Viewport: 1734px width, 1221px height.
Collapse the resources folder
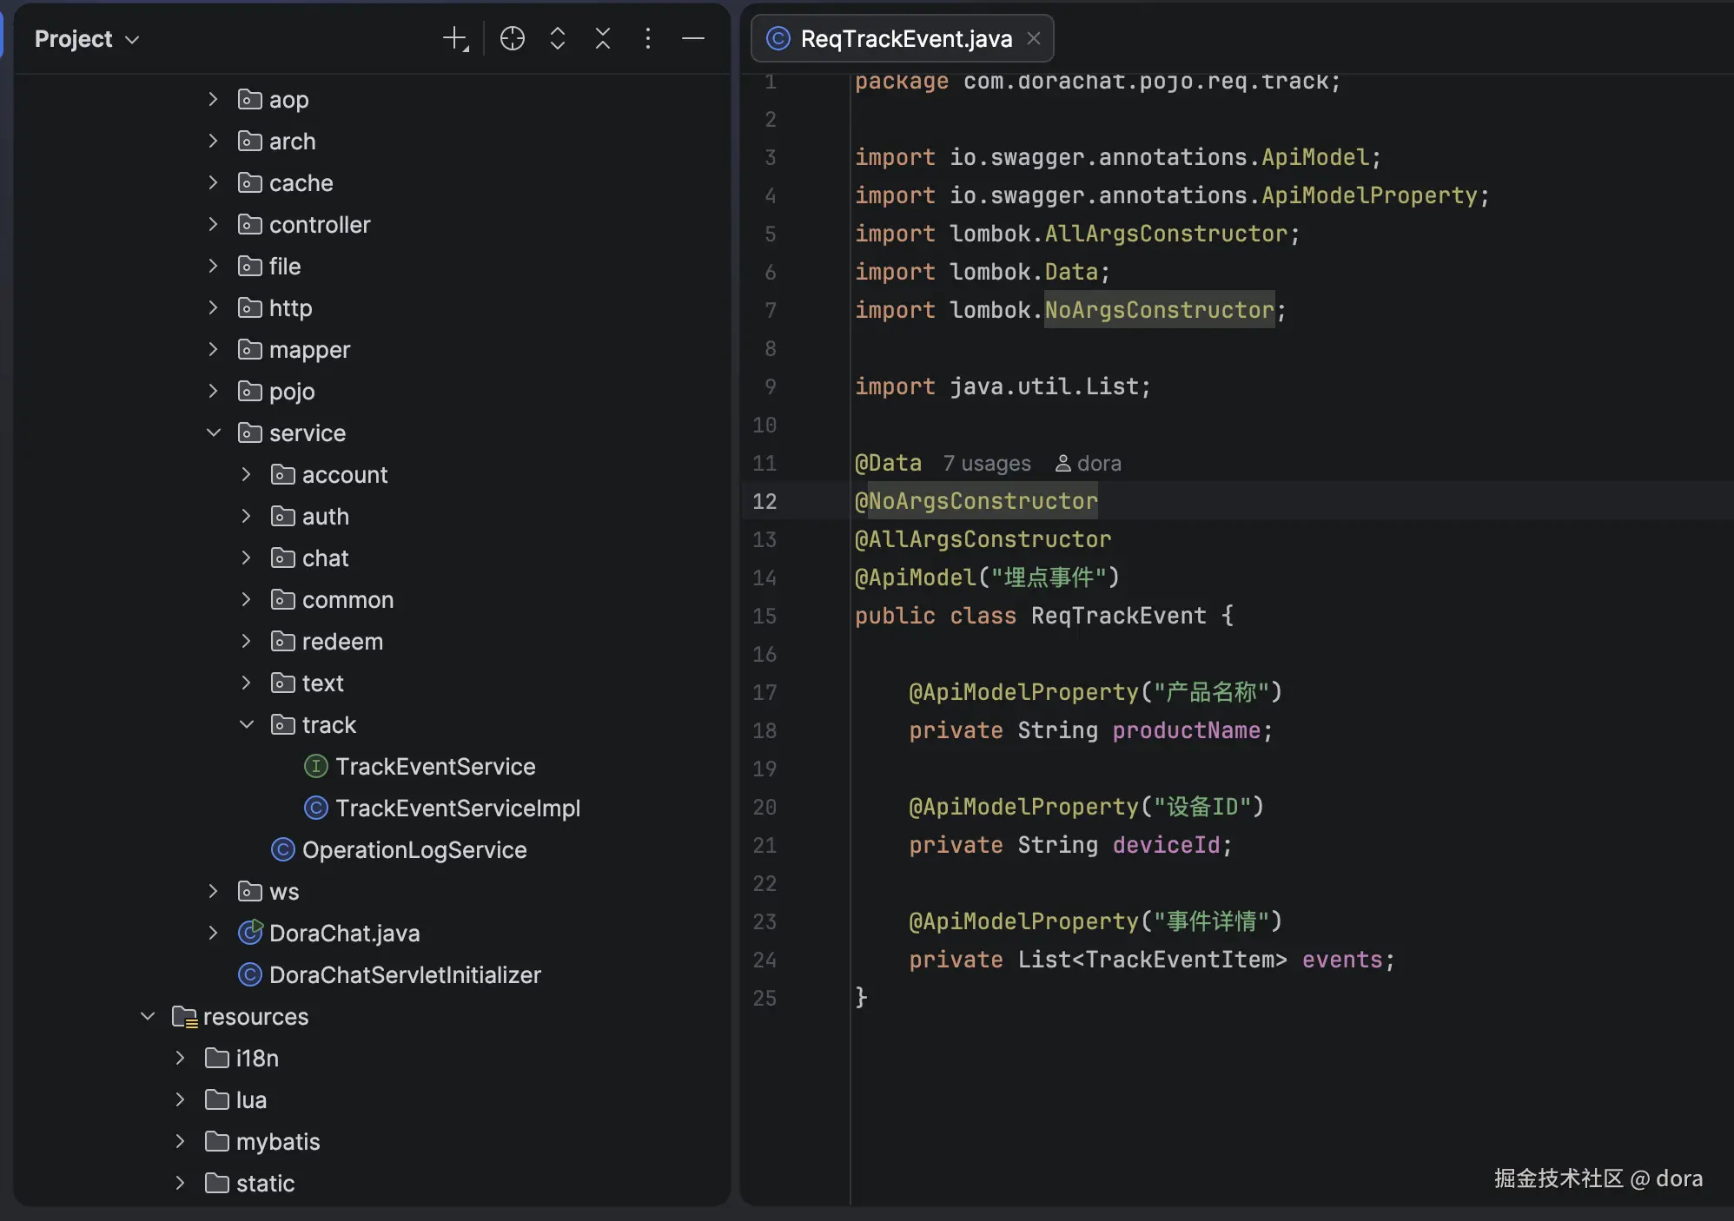[x=148, y=1017]
